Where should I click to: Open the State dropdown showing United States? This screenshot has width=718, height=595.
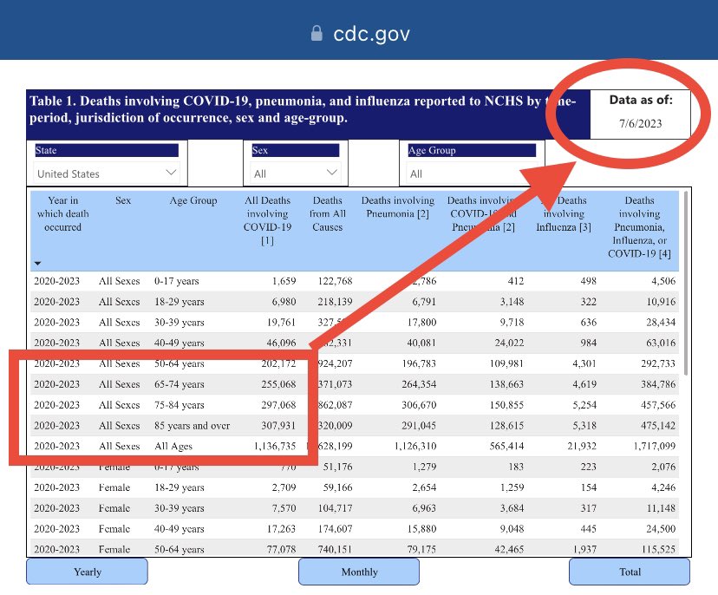(x=108, y=173)
